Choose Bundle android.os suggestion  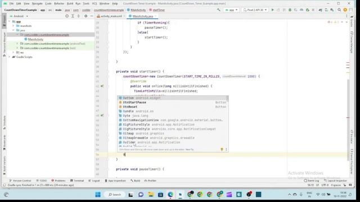173,111
